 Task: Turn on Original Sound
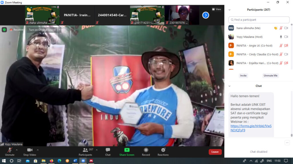(42, 30)
